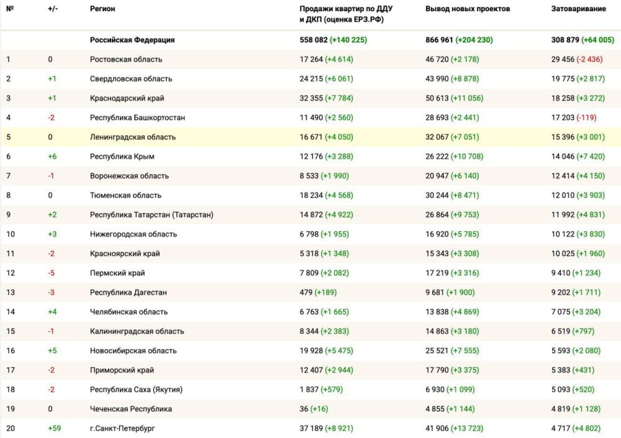Click the +/- column header
The image size is (621, 438).
[x=52, y=9]
